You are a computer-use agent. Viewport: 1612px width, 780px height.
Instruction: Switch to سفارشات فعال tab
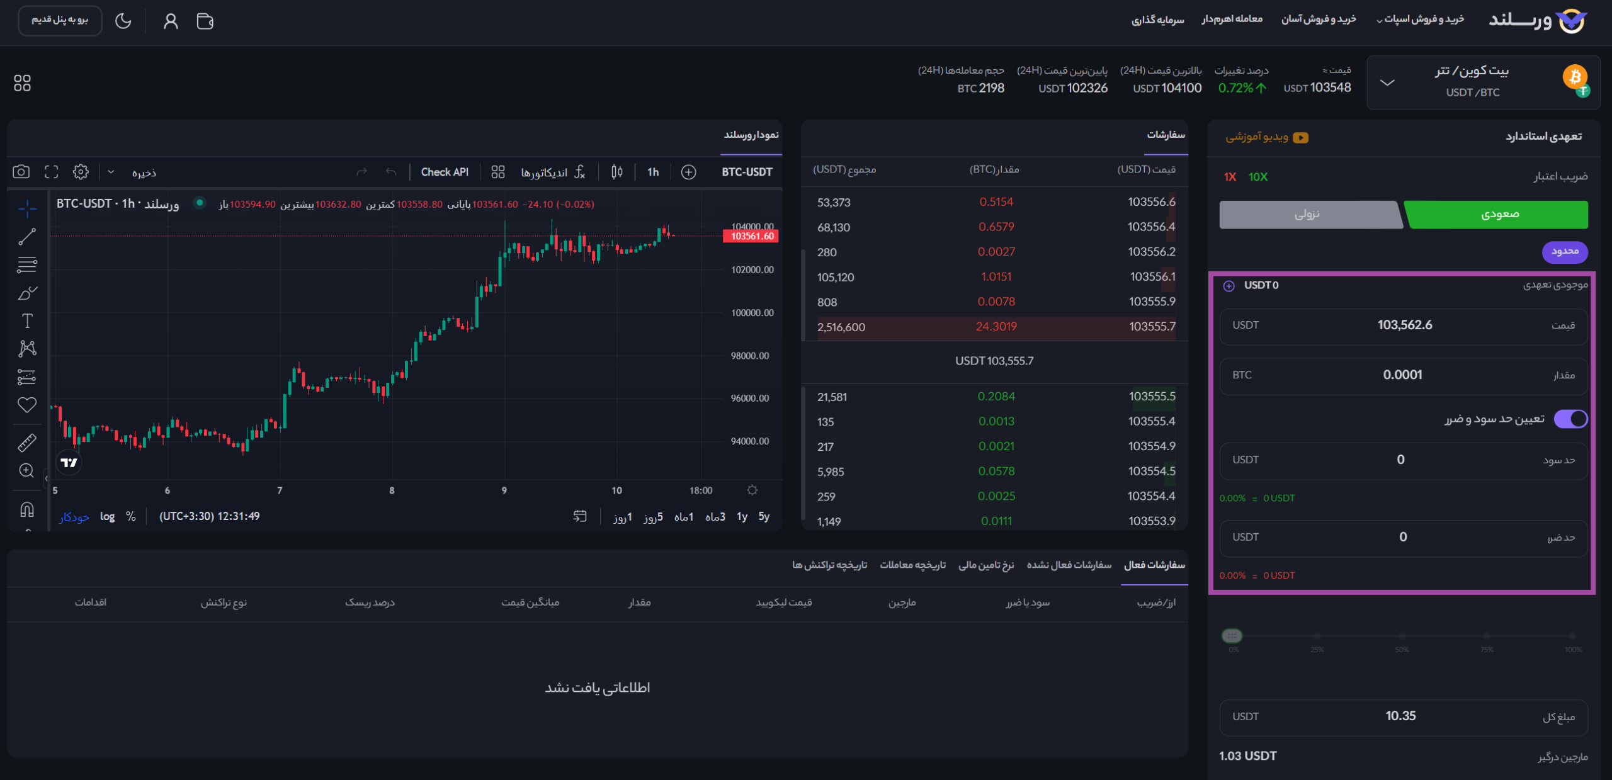pyautogui.click(x=1155, y=565)
